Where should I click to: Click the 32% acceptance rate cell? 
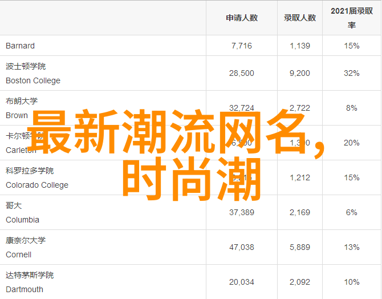click(352, 73)
